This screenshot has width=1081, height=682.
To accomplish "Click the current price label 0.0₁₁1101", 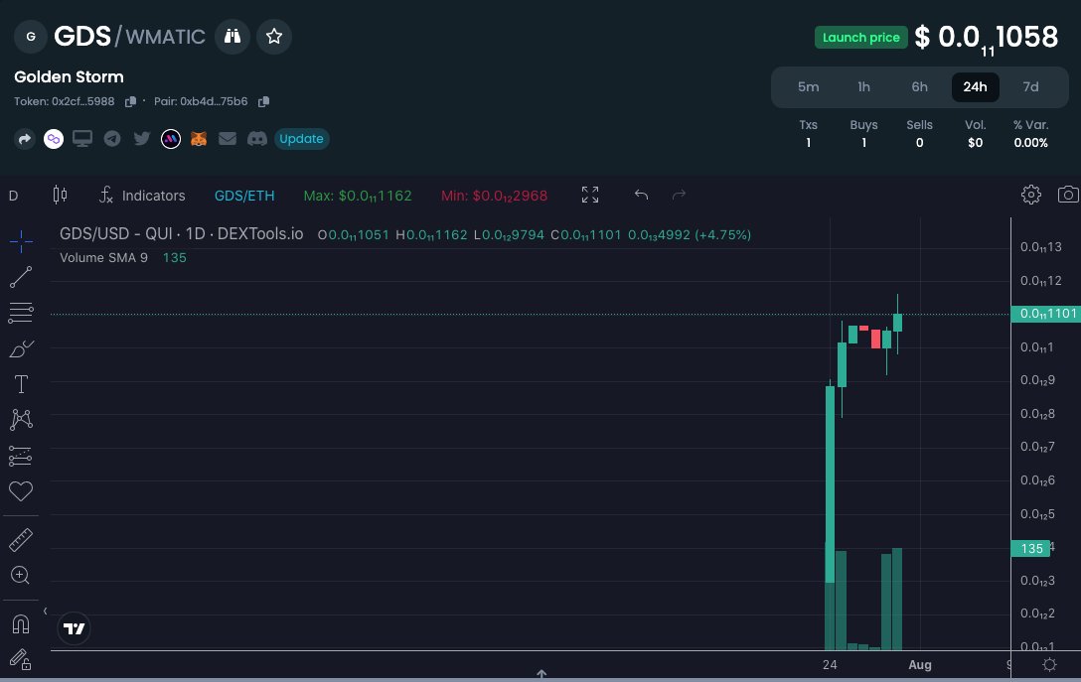I will [x=1045, y=314].
